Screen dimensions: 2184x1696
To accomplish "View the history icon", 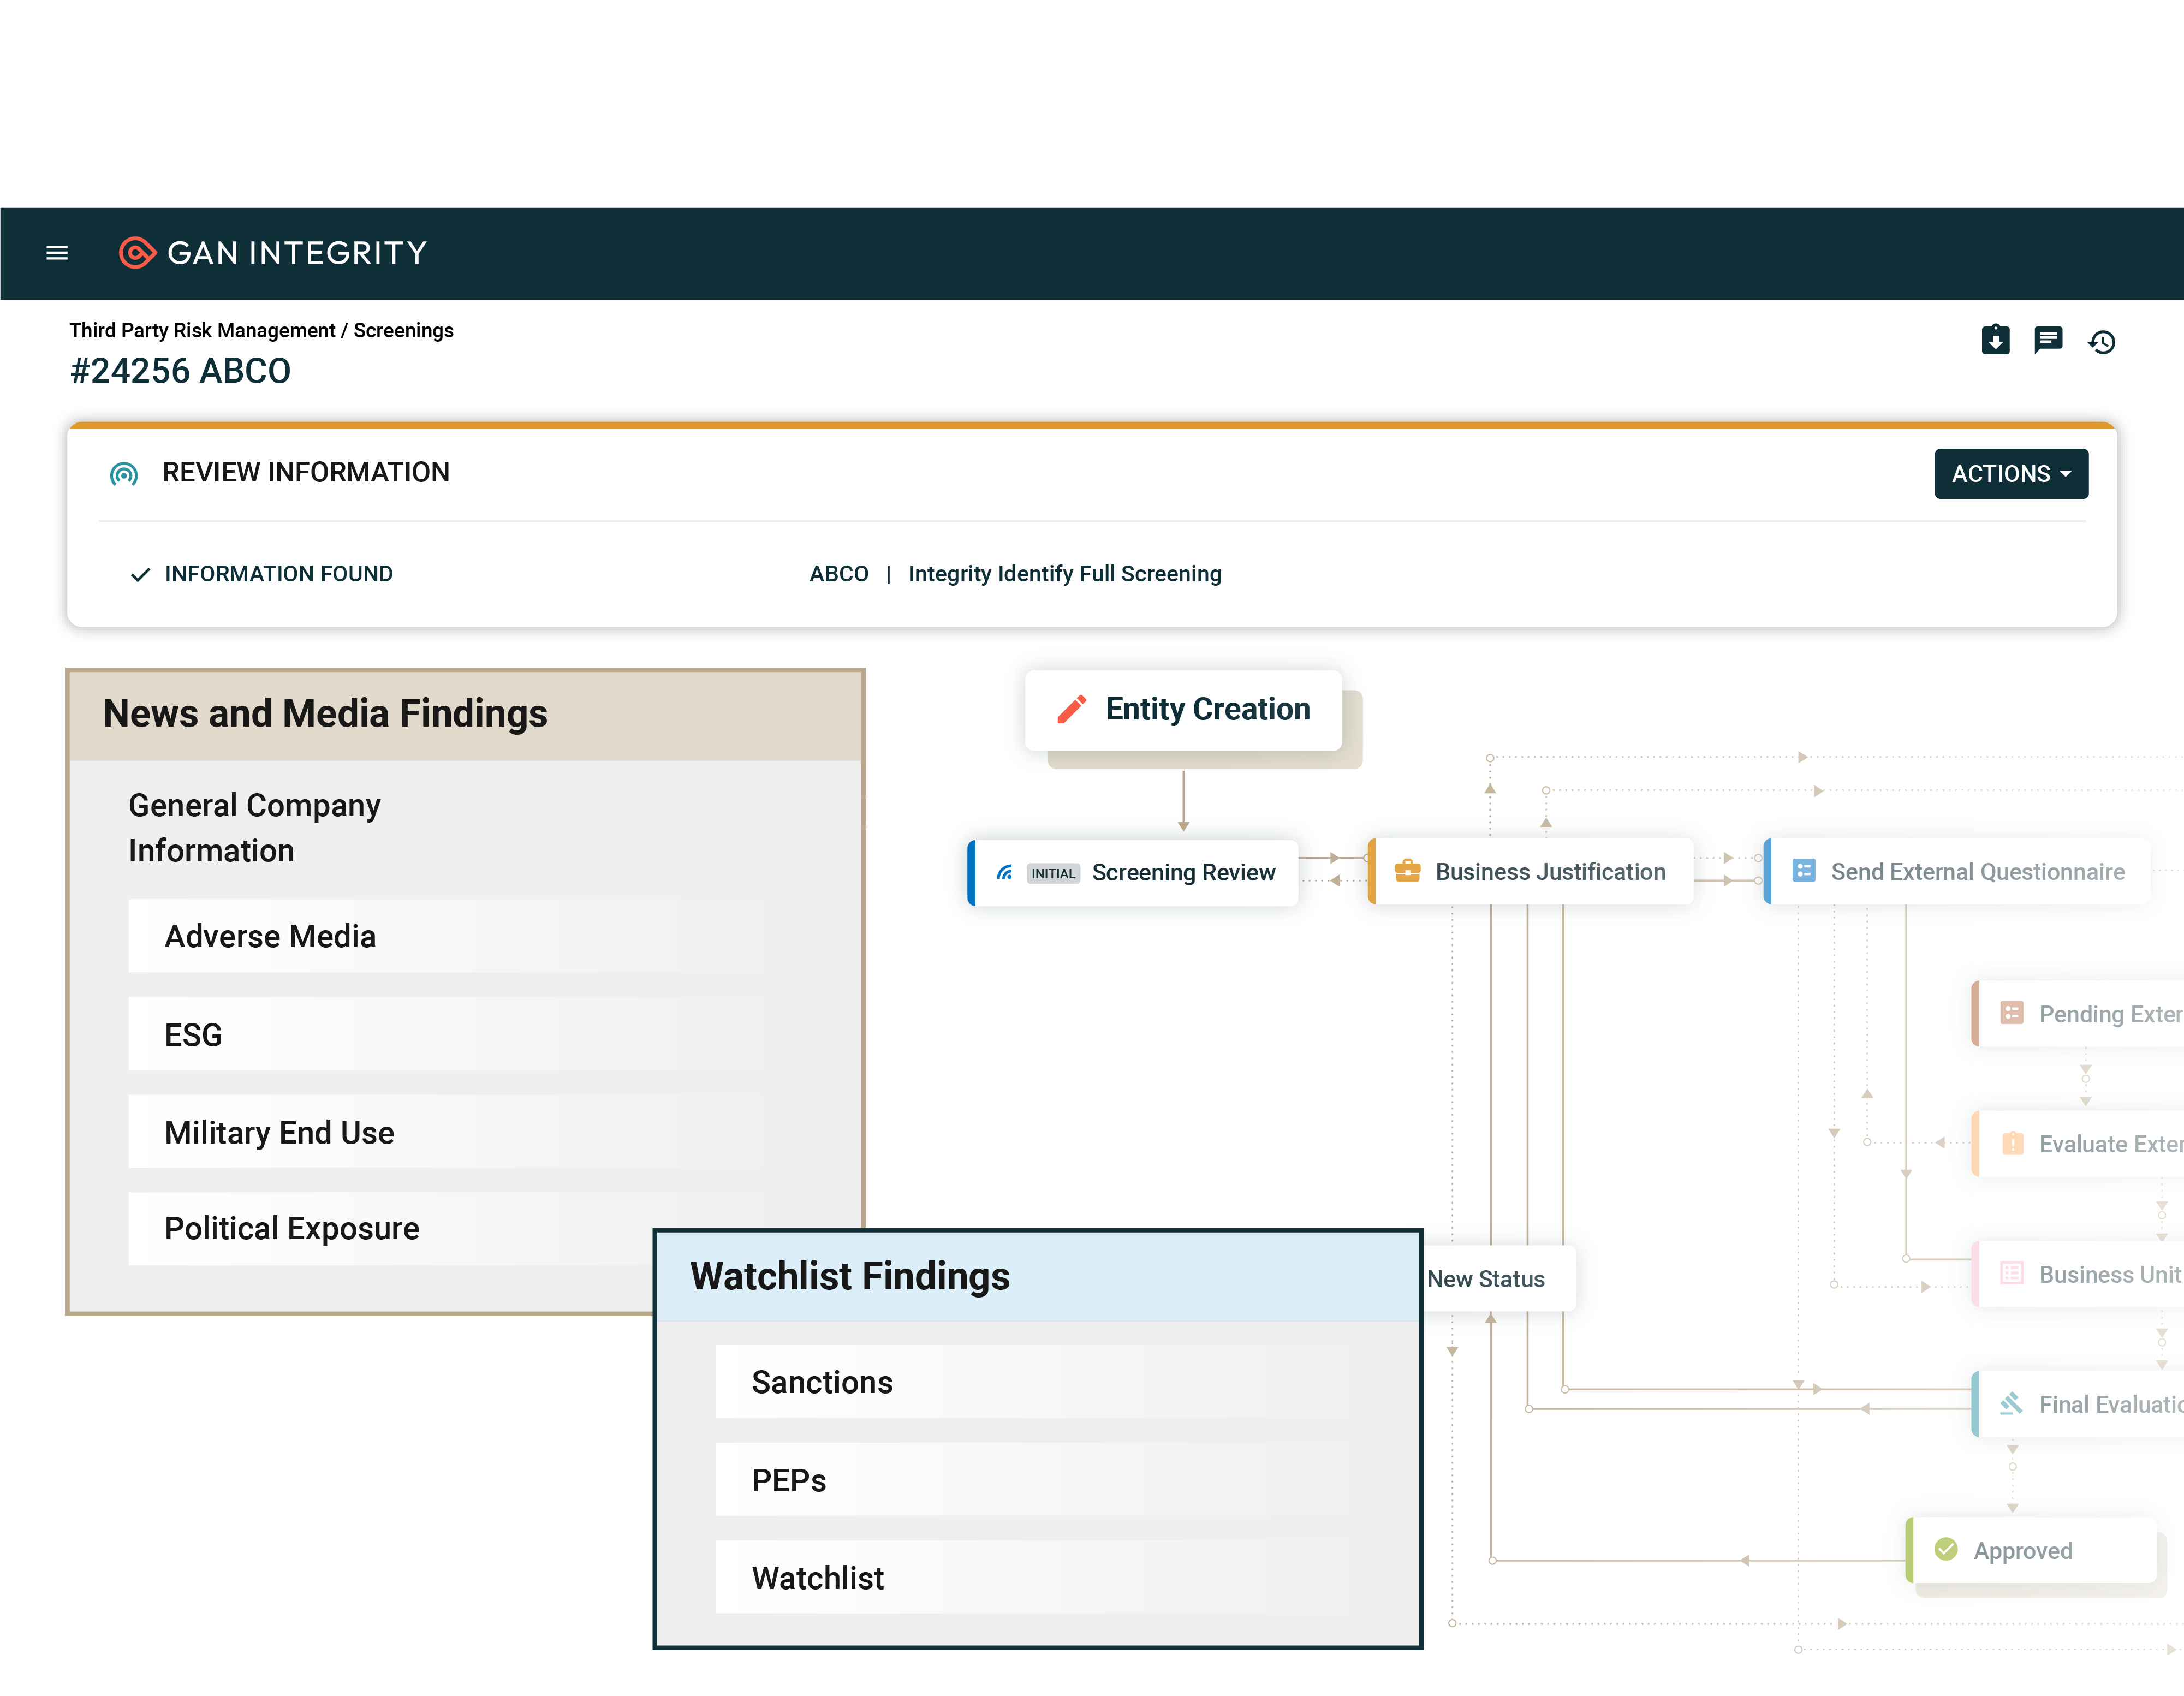I will pyautogui.click(x=2103, y=341).
